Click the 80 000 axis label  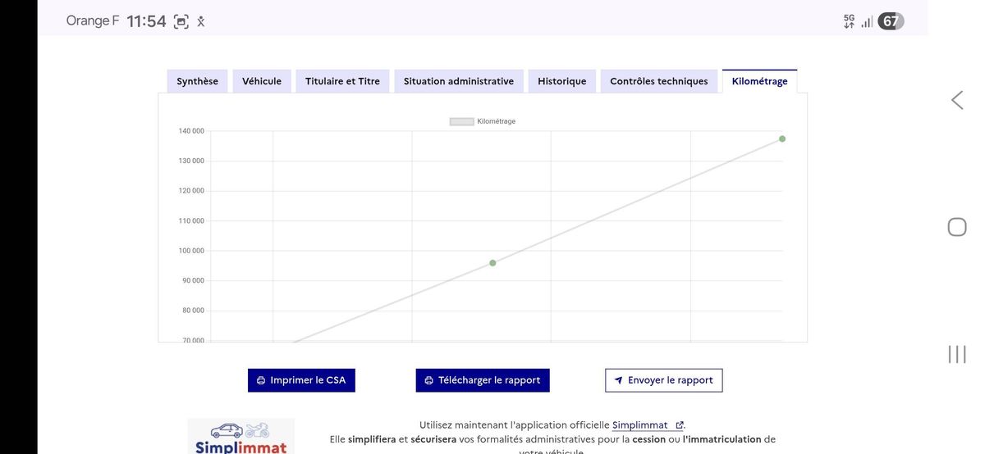point(193,311)
